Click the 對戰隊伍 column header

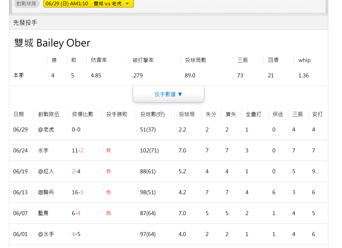coord(49,114)
